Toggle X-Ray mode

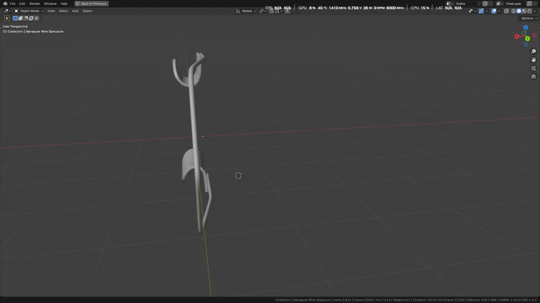tap(506, 11)
